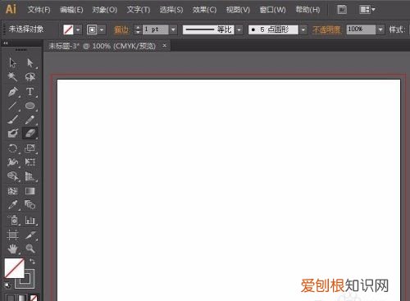Open the 窗口(W) menu
The image size is (410, 301).
point(273,10)
